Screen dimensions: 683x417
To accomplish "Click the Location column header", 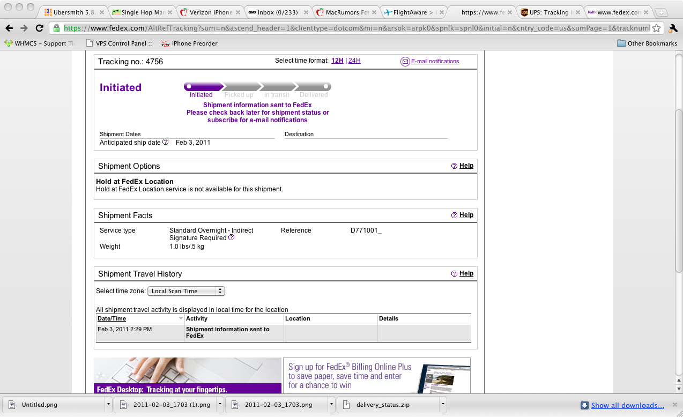I will coord(298,318).
